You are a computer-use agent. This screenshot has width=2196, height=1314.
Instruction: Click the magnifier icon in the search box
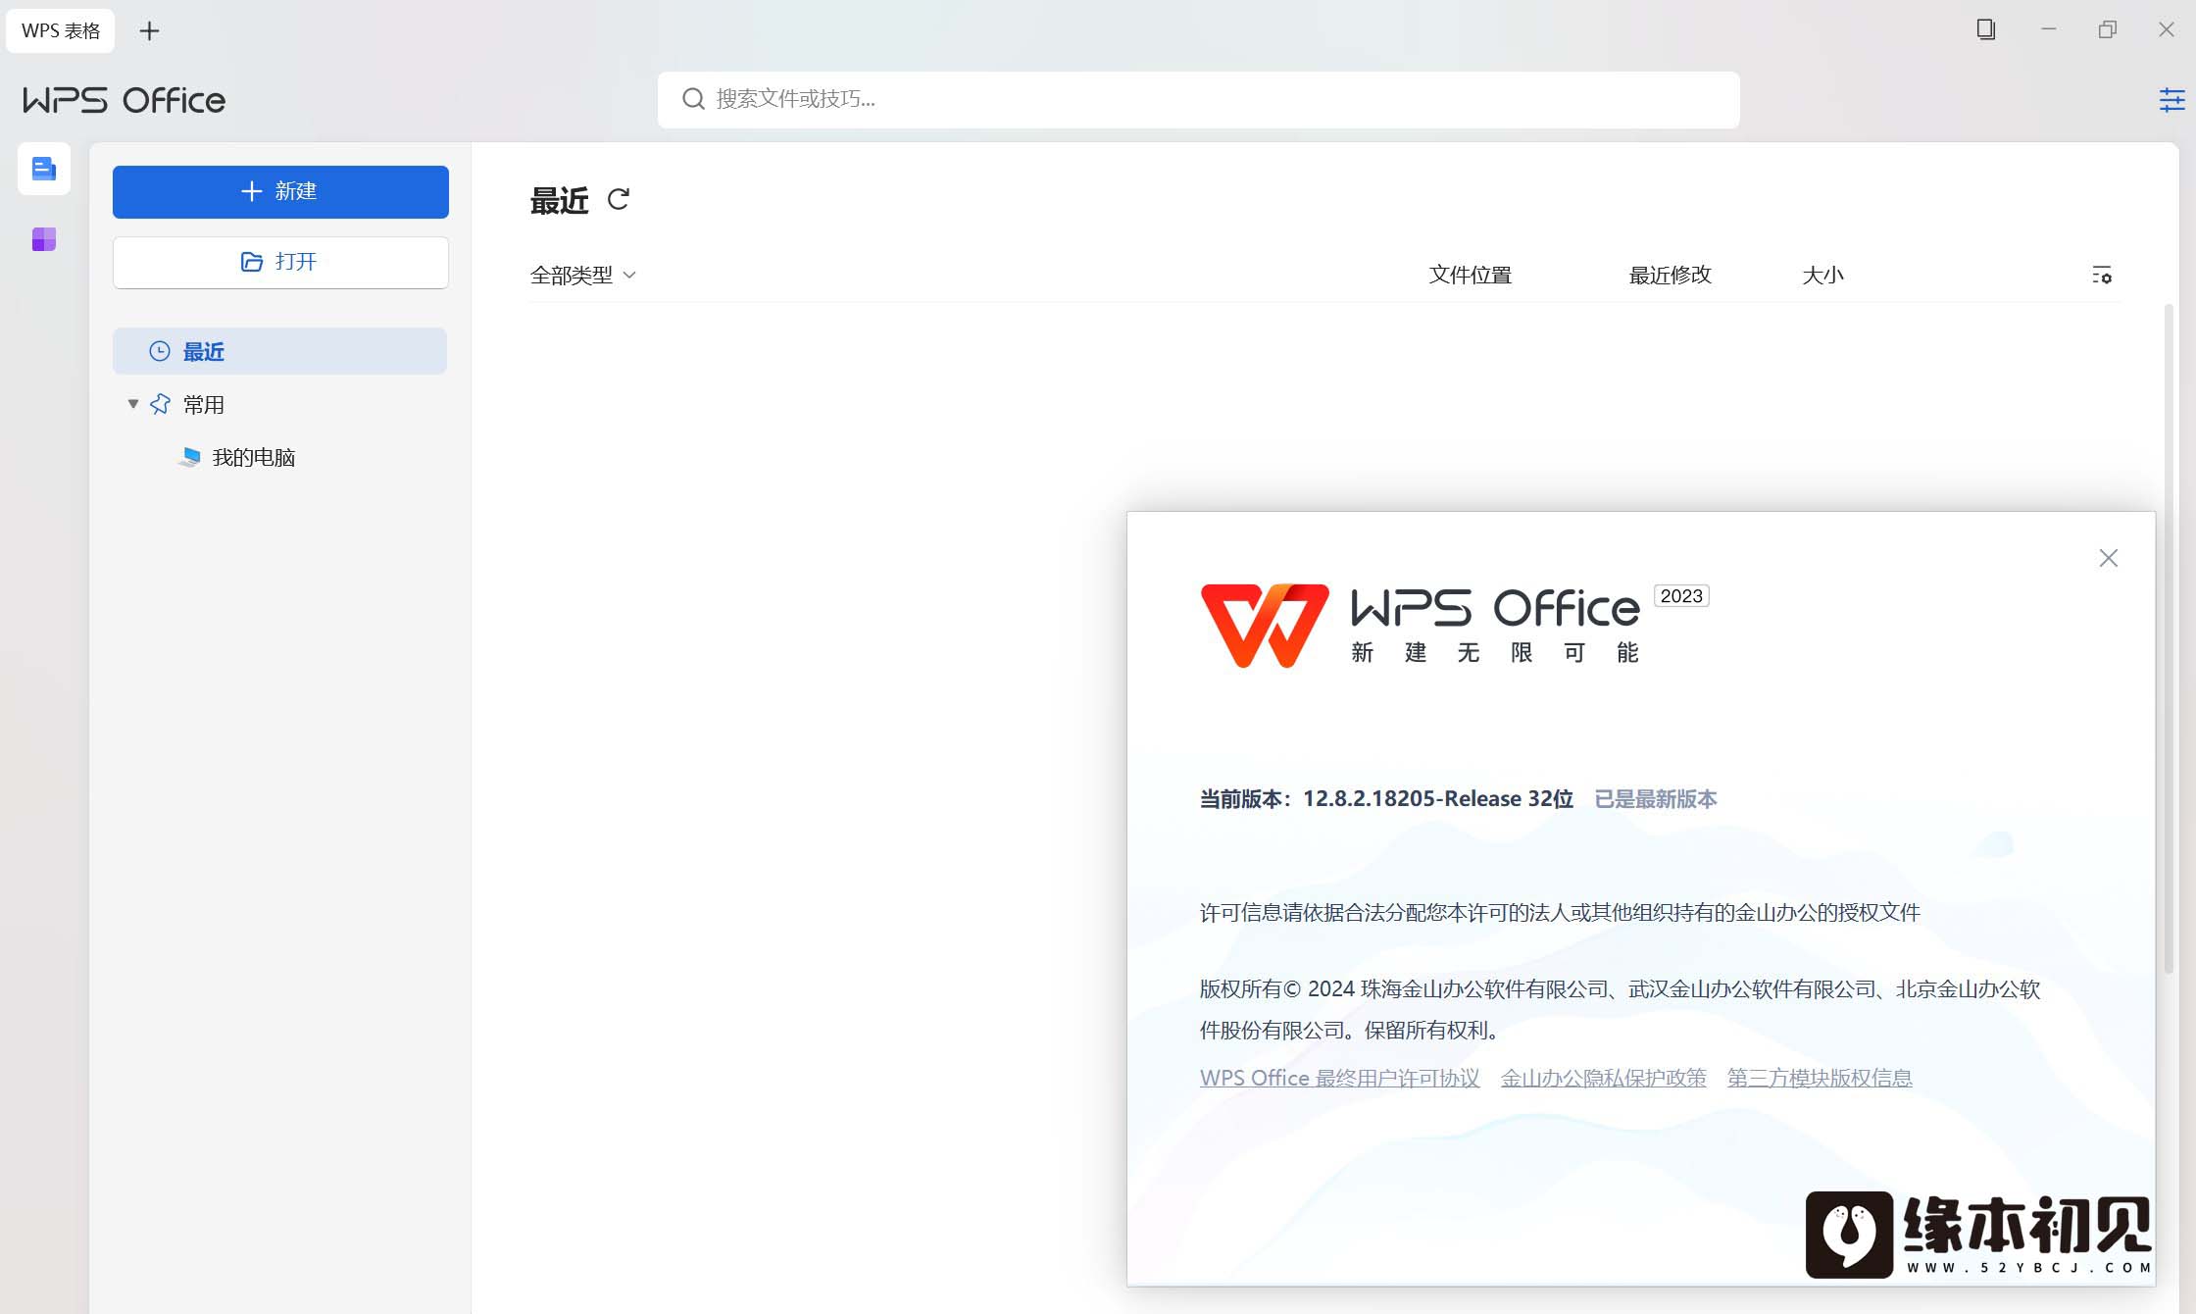click(694, 99)
